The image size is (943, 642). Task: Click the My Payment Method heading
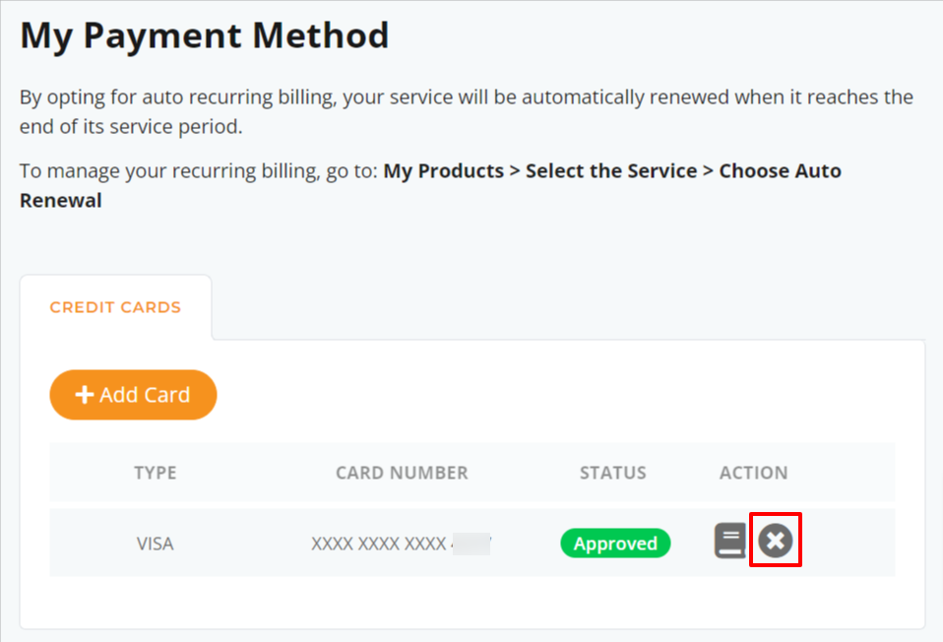click(x=205, y=35)
